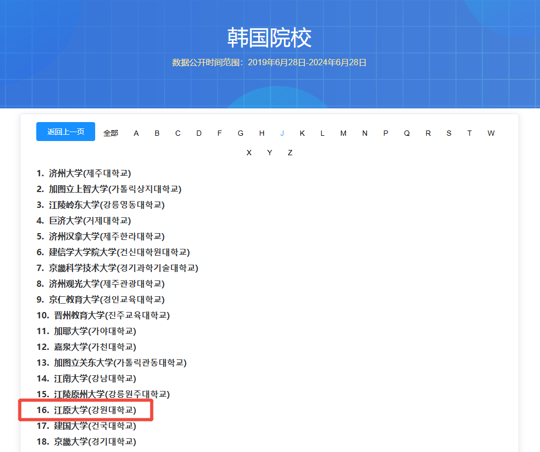The image size is (540, 452).
Task: Filter universities by letter P
Action: [x=386, y=133]
